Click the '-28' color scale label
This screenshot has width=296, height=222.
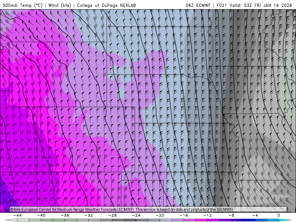click(x=112, y=215)
